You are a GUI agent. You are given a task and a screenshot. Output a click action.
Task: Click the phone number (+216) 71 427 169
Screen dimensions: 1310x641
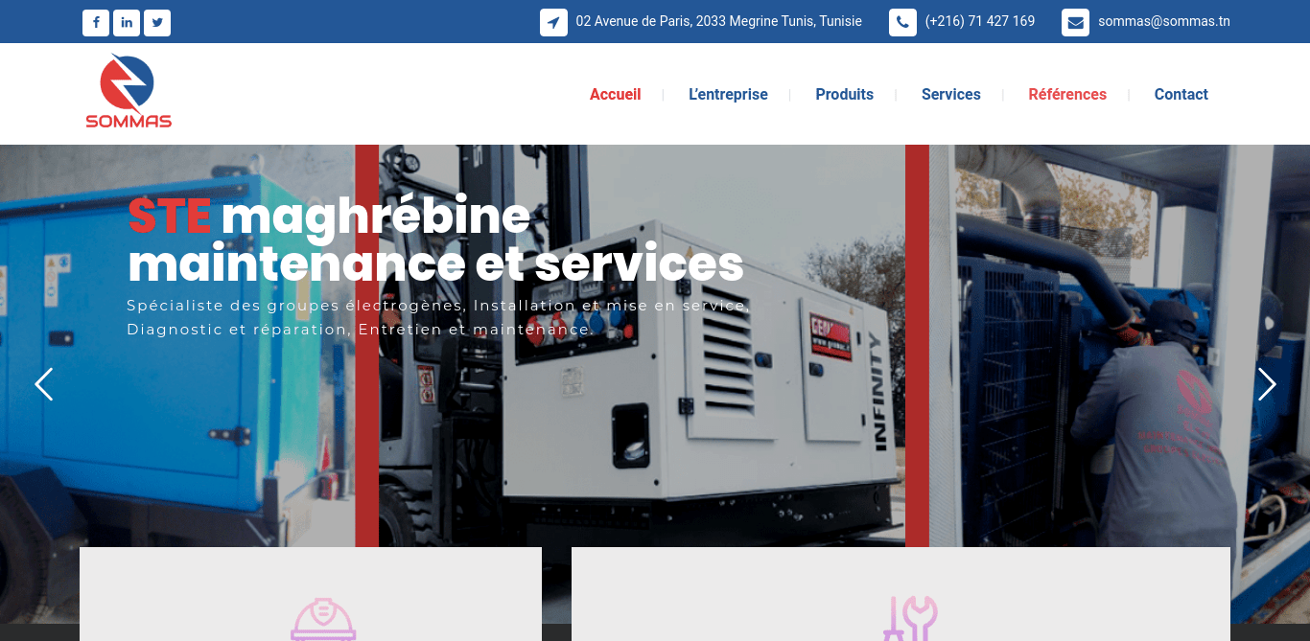click(979, 21)
